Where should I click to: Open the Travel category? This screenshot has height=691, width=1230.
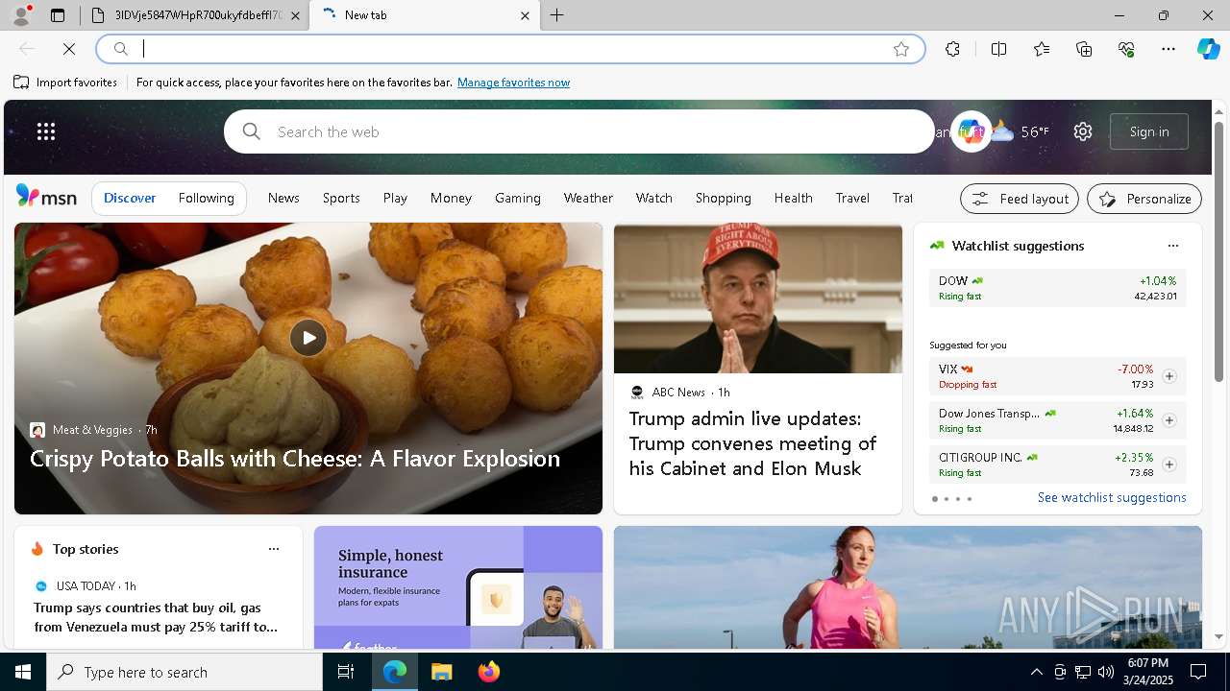852,198
